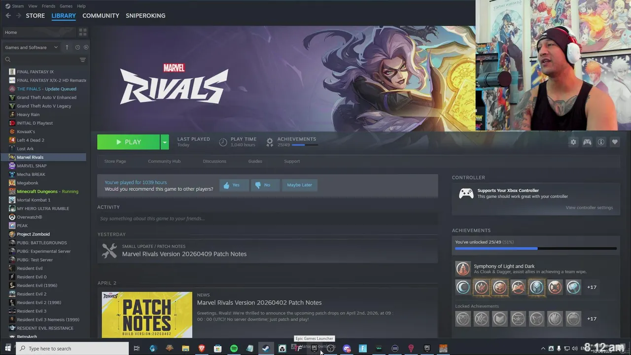631x355 pixels.
Task: Show game info panel icon
Action: pos(601,142)
